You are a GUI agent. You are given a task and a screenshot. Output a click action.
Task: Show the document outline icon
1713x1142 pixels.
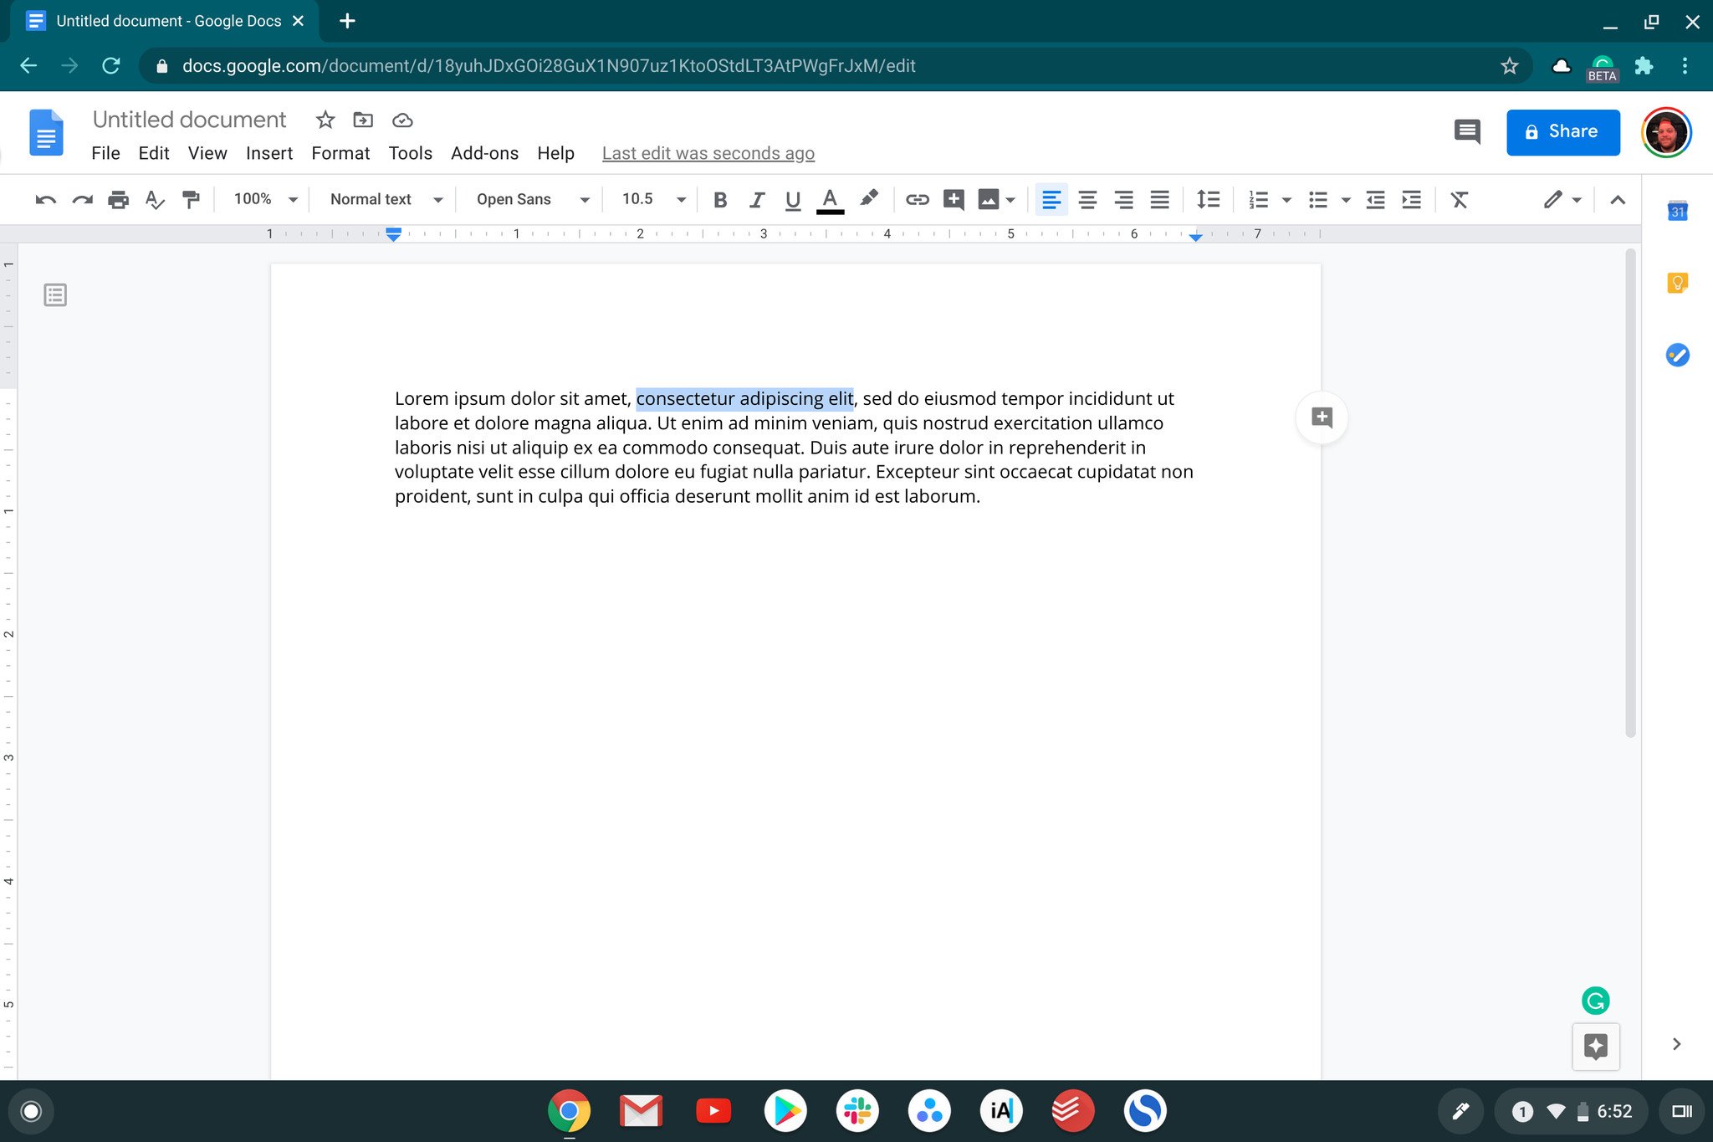(x=55, y=294)
